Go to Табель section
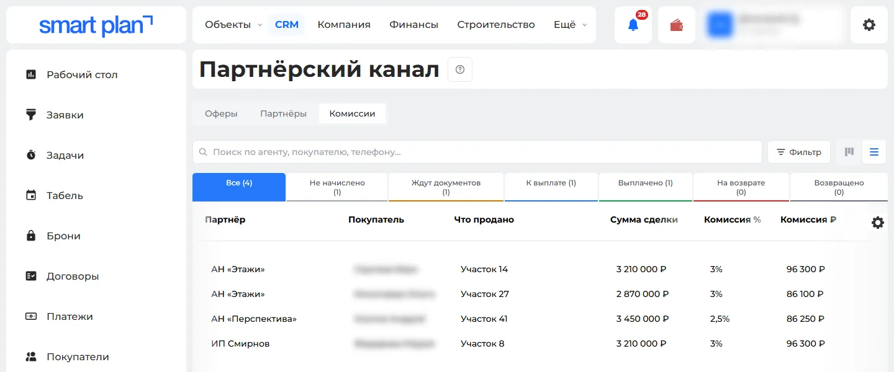The width and height of the screenshot is (894, 372). 65,195
